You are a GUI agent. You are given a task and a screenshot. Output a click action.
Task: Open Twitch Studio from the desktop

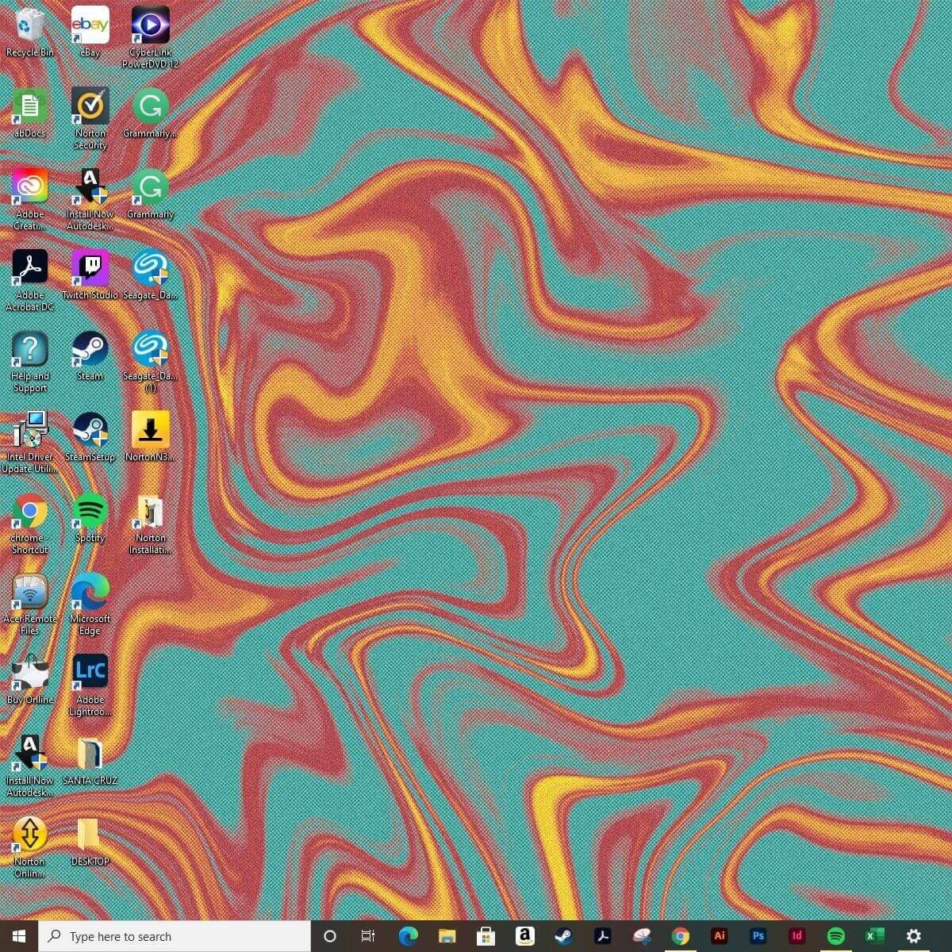pos(90,267)
